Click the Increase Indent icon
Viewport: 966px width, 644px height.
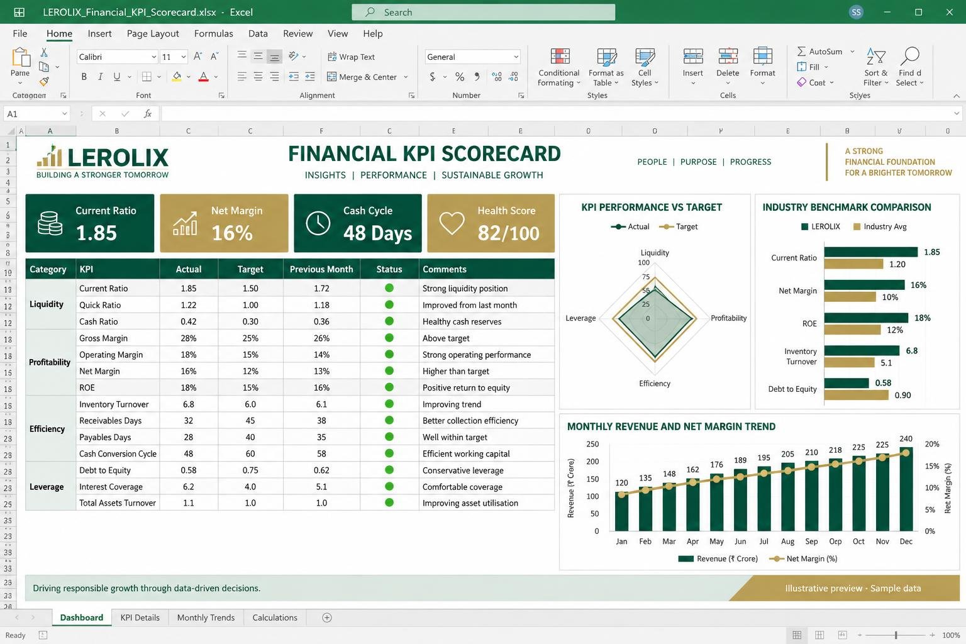coord(309,77)
